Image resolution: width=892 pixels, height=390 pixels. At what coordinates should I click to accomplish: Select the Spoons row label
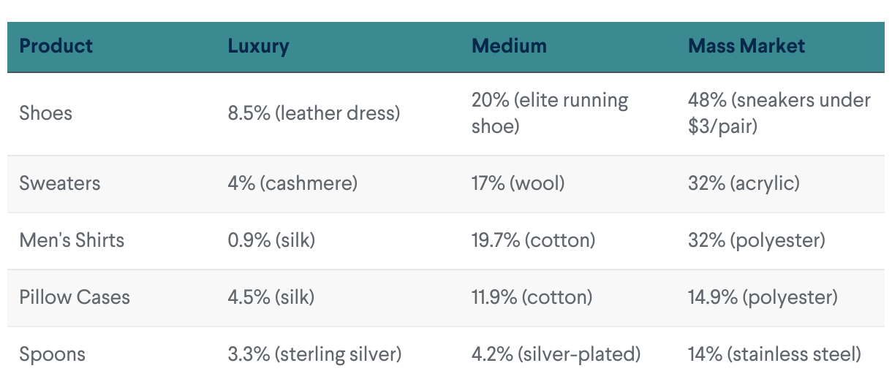click(x=53, y=354)
